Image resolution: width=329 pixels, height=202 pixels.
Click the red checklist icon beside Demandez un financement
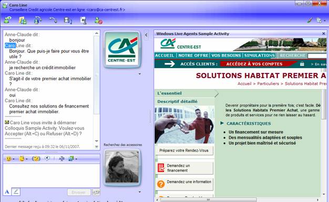[x=161, y=168]
